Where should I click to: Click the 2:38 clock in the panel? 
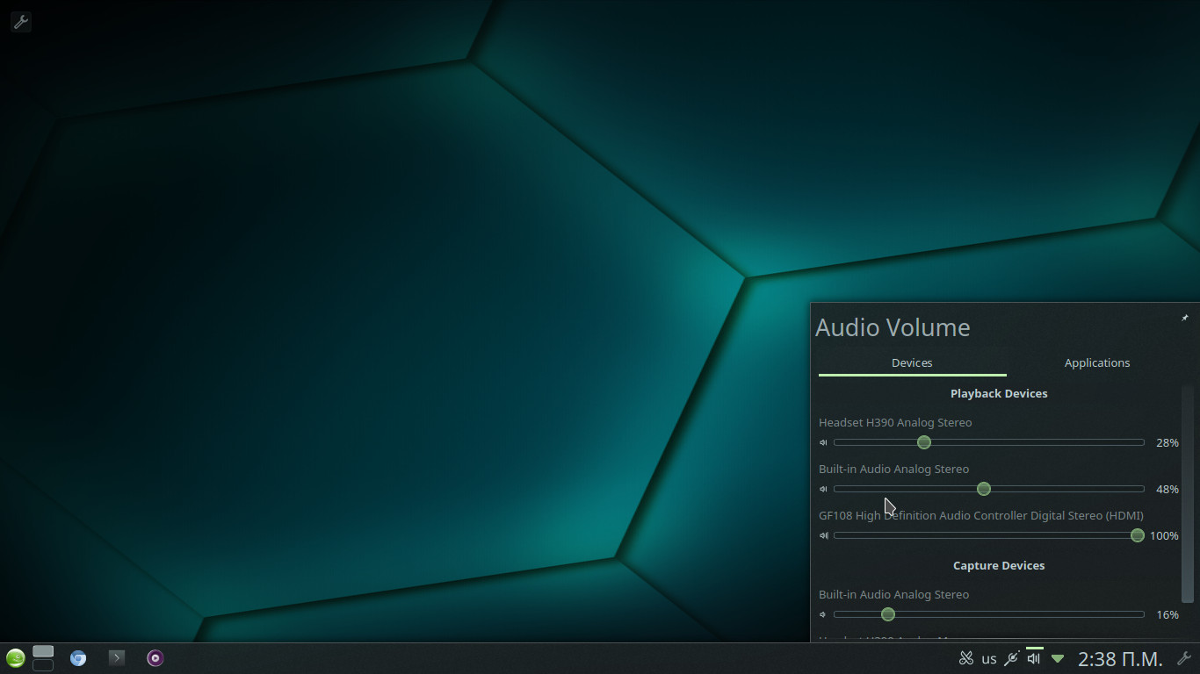(x=1120, y=659)
